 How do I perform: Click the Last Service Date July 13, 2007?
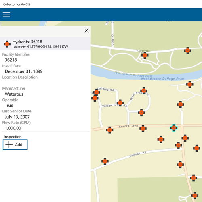(17, 117)
